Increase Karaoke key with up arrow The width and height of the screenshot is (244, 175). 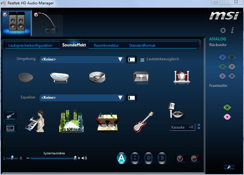point(199,125)
